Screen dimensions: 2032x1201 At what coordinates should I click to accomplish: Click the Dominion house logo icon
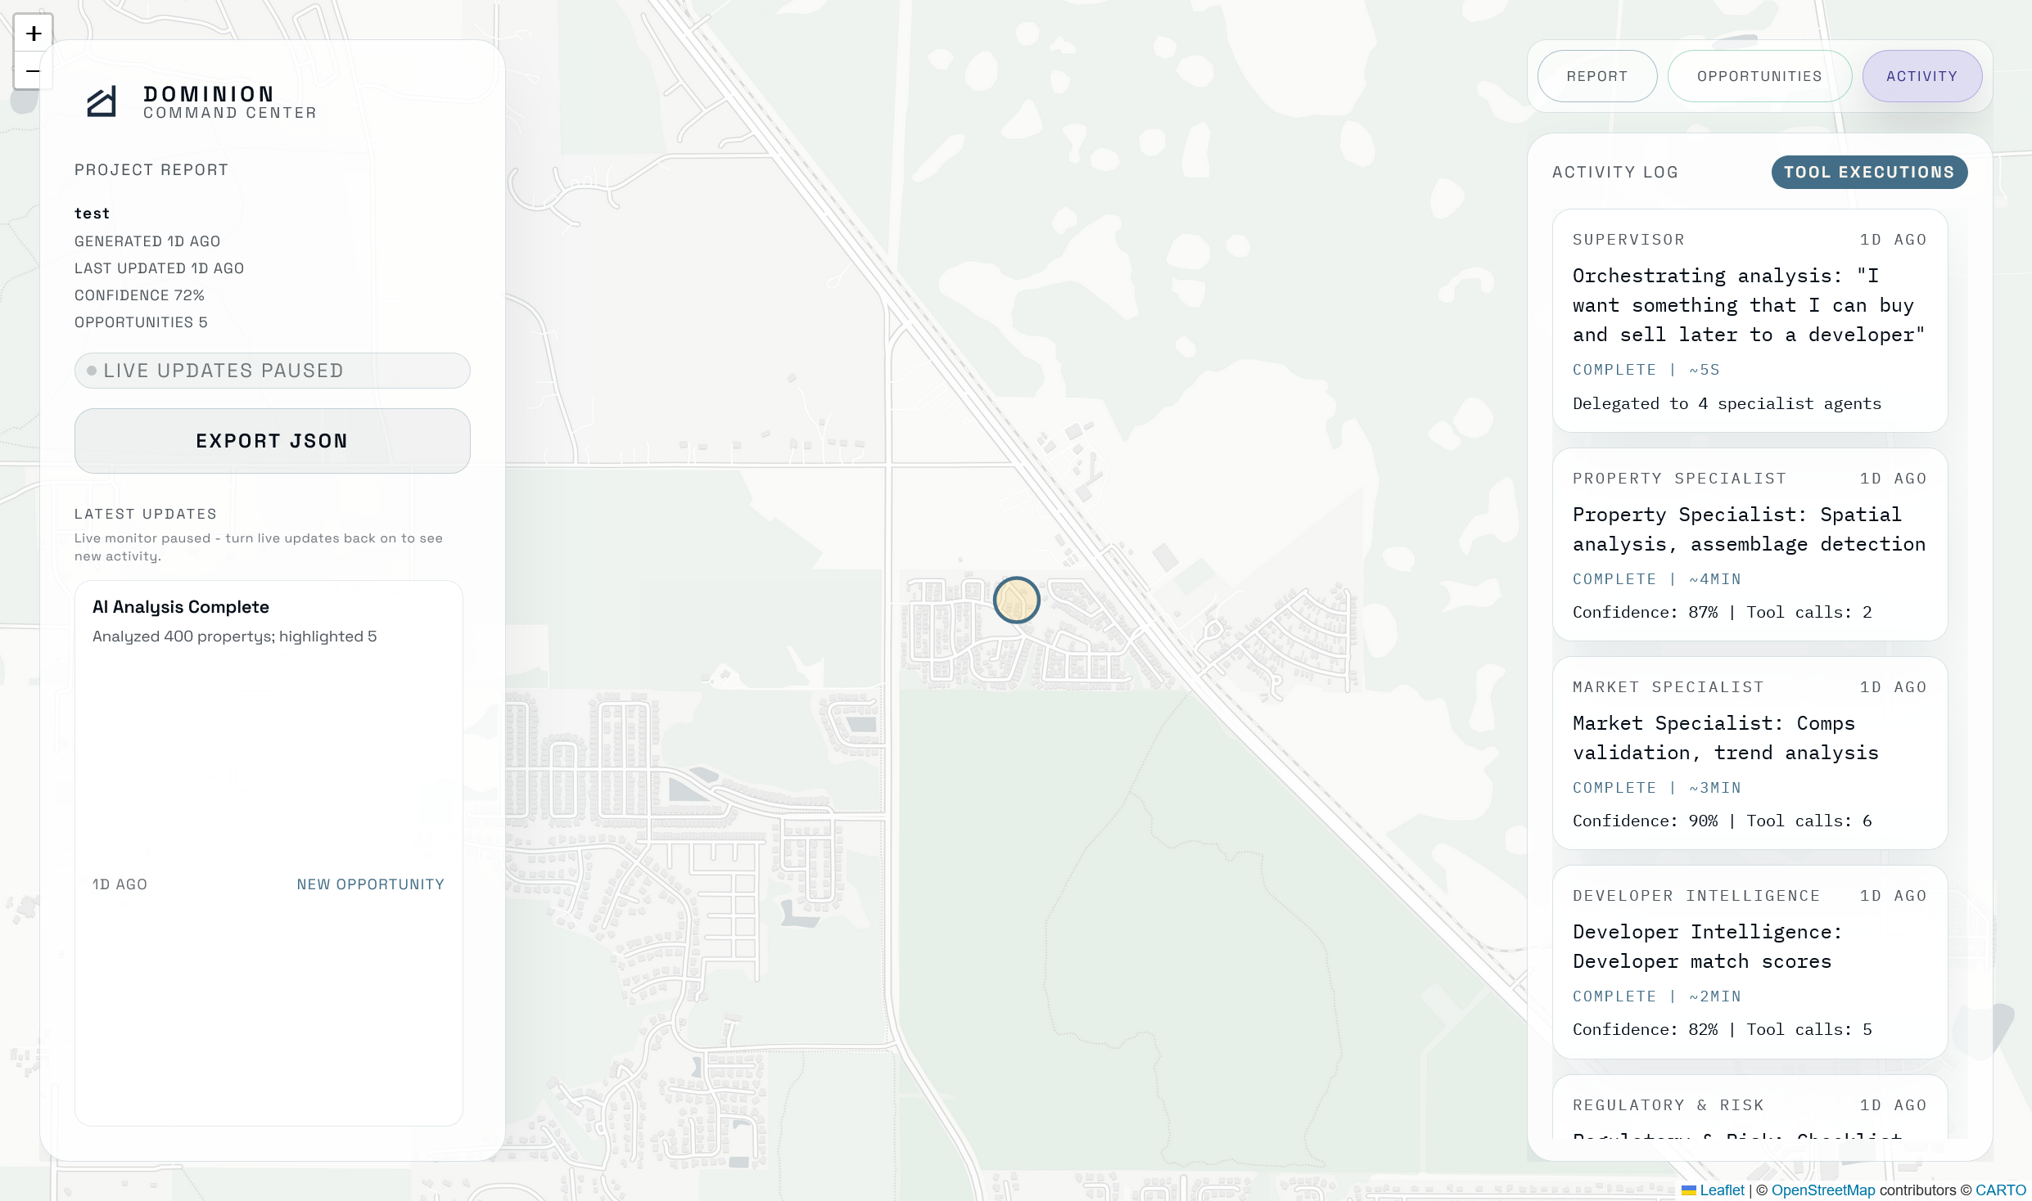(x=102, y=102)
